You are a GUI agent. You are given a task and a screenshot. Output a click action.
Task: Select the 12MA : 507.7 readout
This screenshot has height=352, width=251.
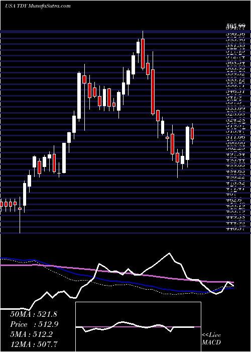34,344
